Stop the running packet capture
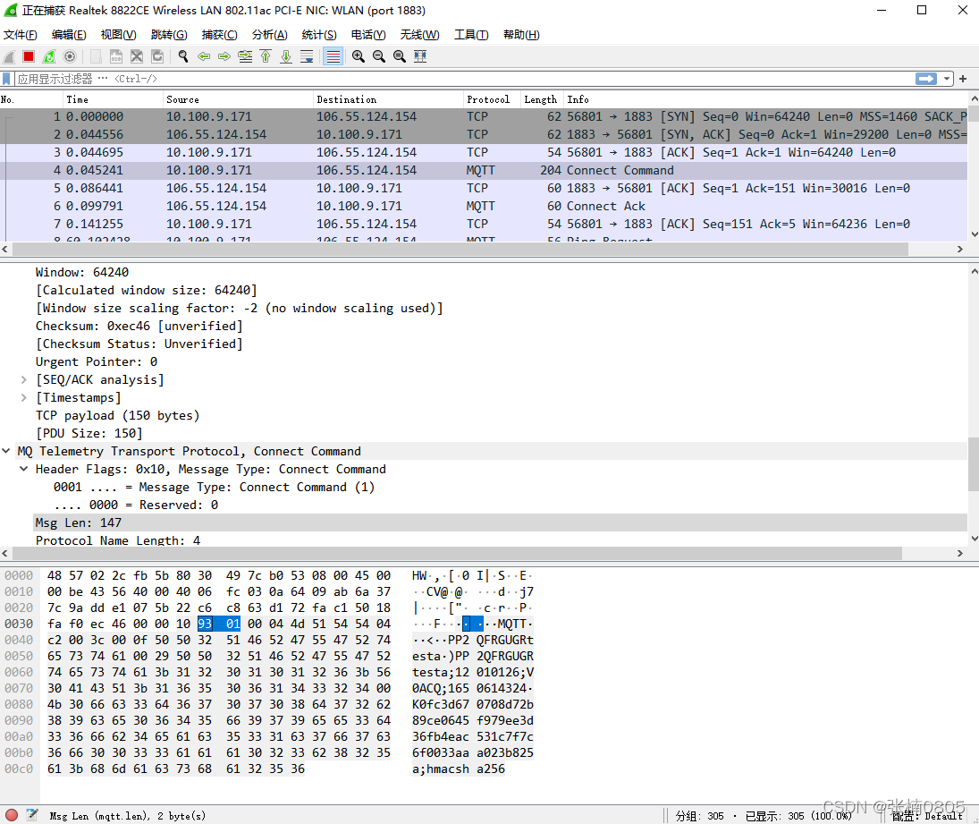Image resolution: width=979 pixels, height=824 pixels. coord(29,56)
